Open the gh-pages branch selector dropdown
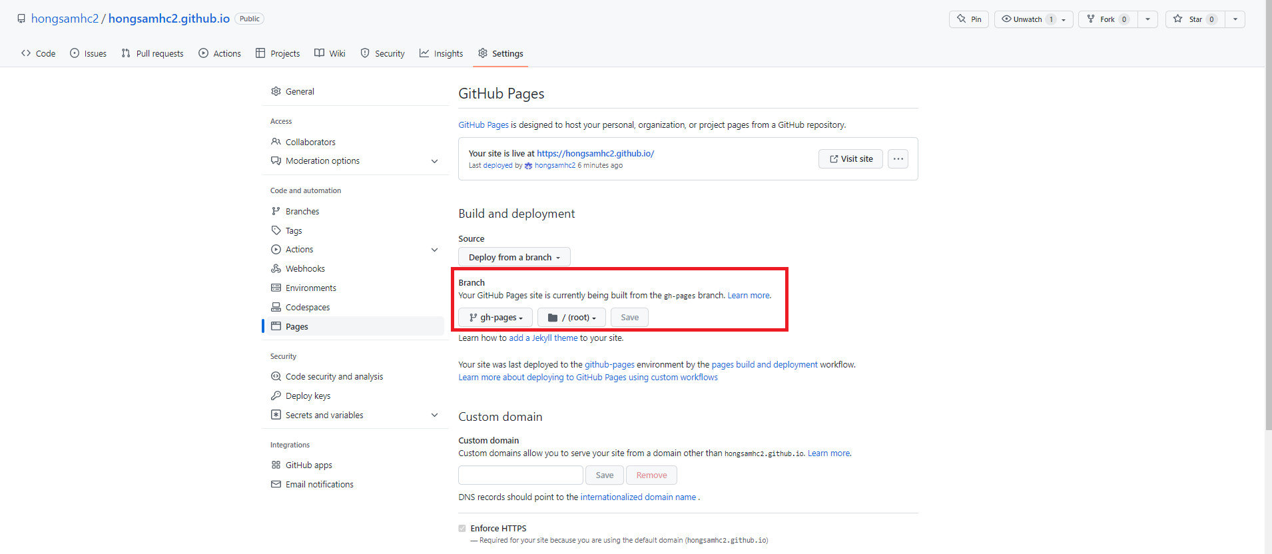 [495, 318]
